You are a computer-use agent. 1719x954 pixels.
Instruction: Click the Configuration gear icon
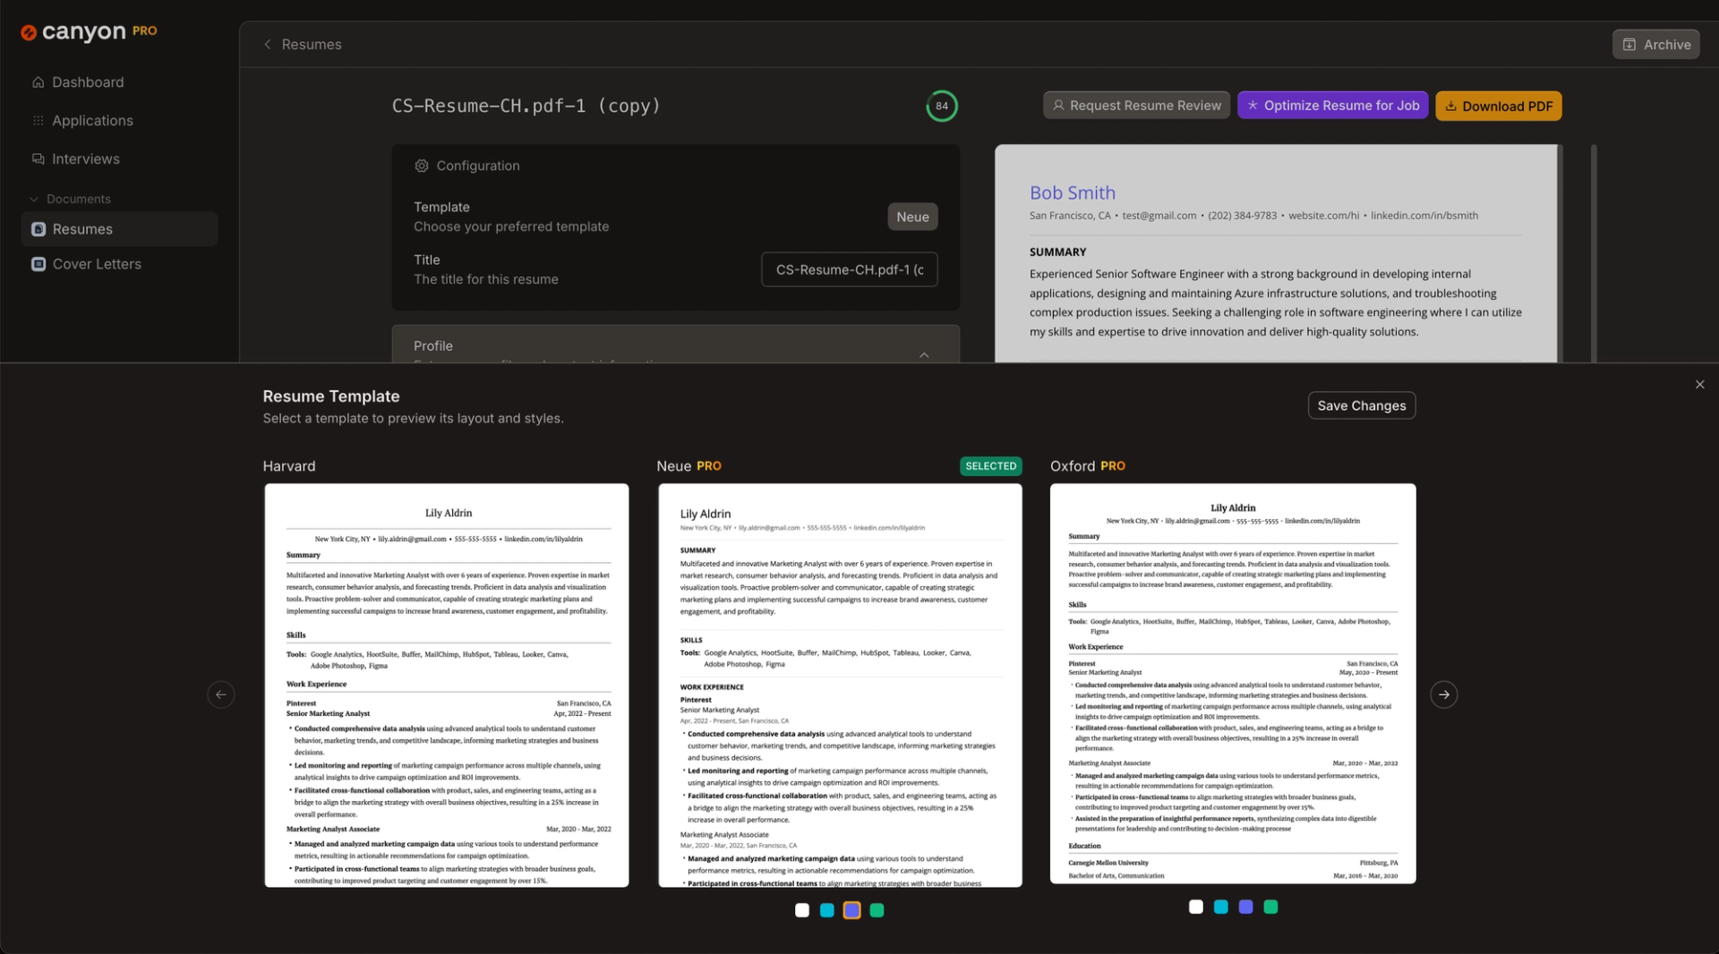tap(421, 166)
